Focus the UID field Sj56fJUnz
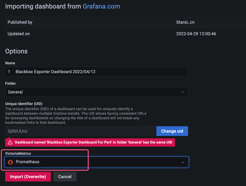246x186 pixels. [81, 131]
